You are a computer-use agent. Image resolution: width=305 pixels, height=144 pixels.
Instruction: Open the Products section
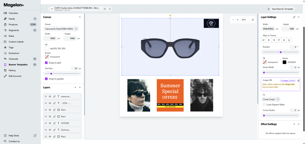tap(13, 25)
